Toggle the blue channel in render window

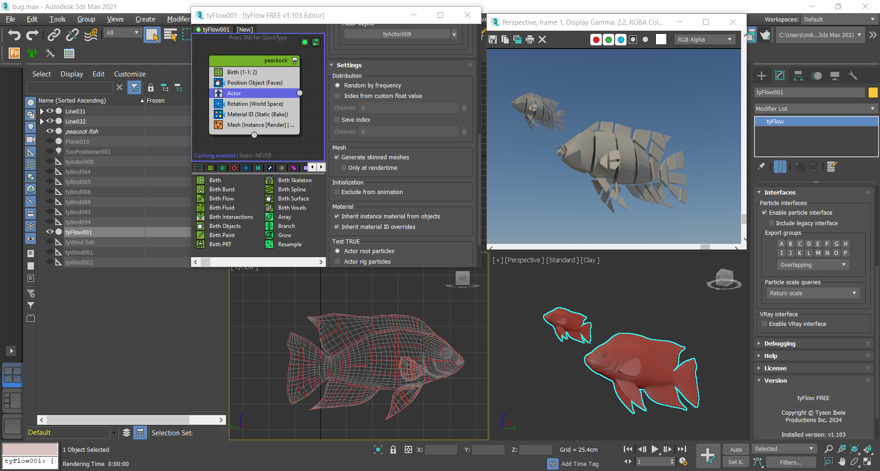621,39
